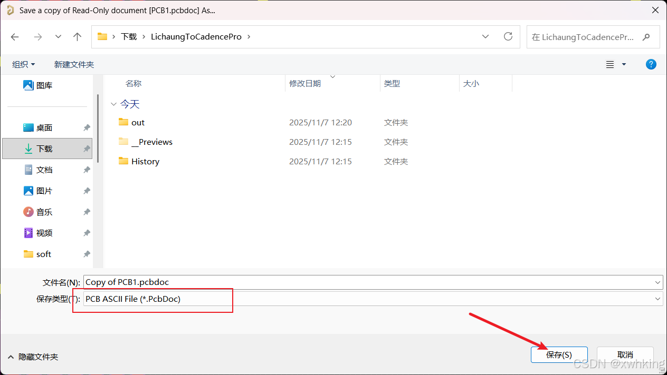This screenshot has width=667, height=375.
Task: Click the Back navigation arrow
Action: 15,36
